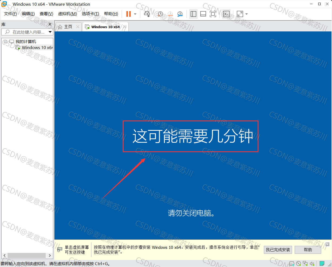Screen dimensions: 332x267
Task: Click the 帮助 button in the hint bar
Action: click(308, 250)
